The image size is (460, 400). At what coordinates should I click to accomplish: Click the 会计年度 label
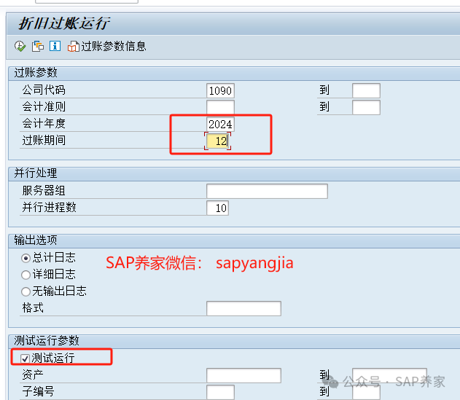point(44,123)
